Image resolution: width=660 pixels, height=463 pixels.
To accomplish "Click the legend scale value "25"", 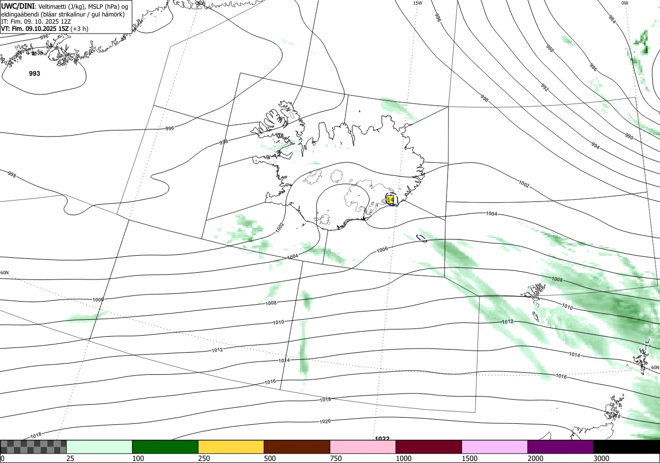I will pos(71,458).
